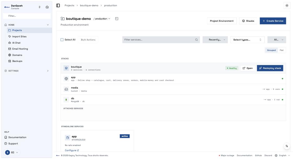Screen dimensions: 293x159
Task: Switch to Flat view
Action: click(x=281, y=50)
